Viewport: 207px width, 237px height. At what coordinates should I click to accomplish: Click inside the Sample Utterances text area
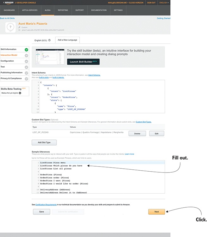(x=98, y=177)
